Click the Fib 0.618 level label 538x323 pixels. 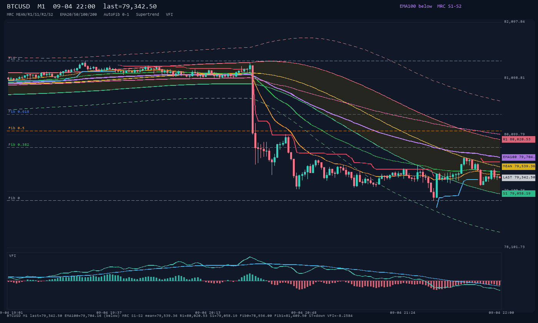click(19, 112)
